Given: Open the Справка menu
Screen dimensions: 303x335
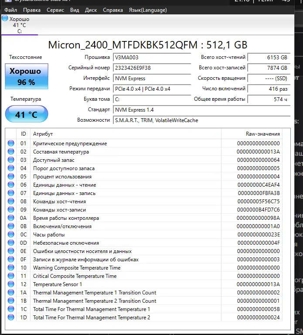Looking at the screenshot, I should click(x=113, y=10).
